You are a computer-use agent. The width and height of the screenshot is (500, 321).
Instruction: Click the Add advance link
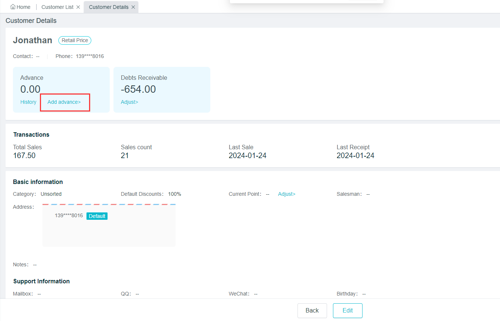pyautogui.click(x=64, y=102)
